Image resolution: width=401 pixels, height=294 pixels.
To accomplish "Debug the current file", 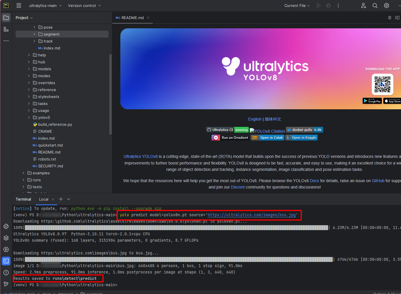I will tap(328, 5).
